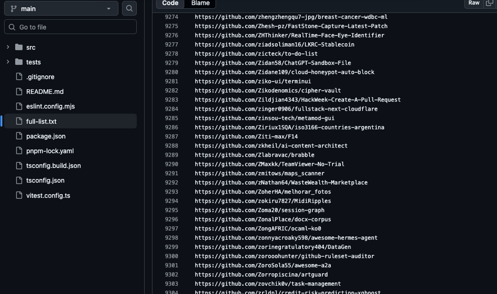Focus the Go to file search field
Viewport: 497px width, 294px height.
point(70,27)
